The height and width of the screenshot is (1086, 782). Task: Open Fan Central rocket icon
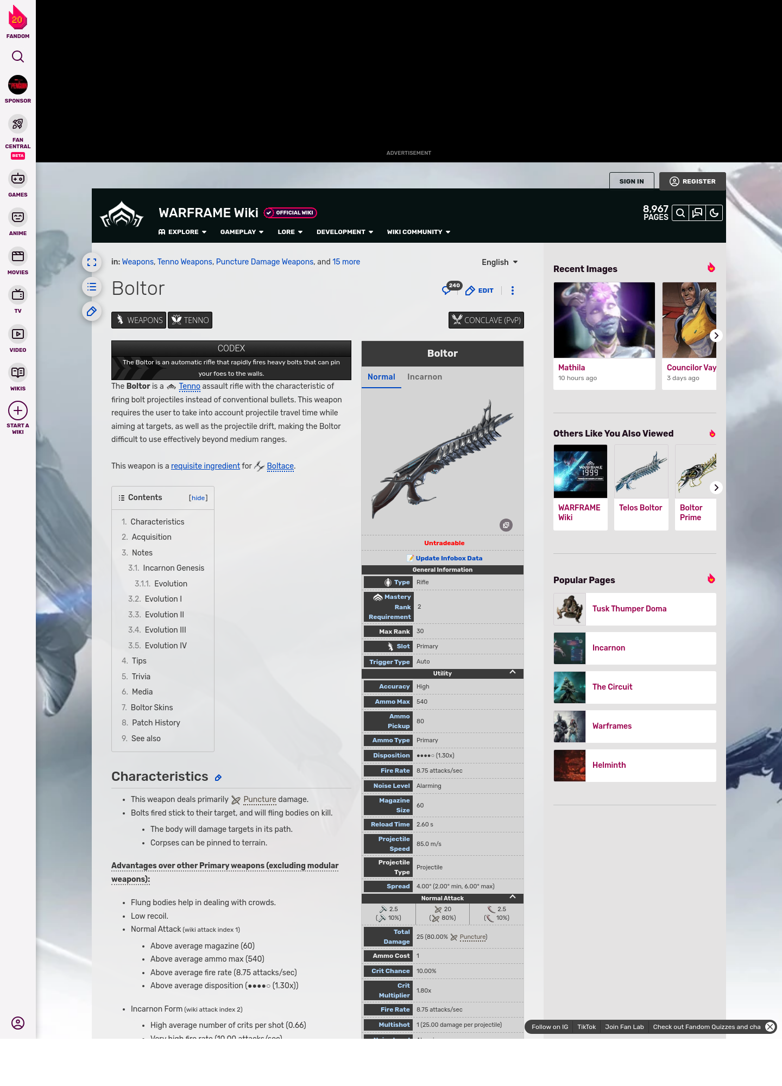[18, 124]
